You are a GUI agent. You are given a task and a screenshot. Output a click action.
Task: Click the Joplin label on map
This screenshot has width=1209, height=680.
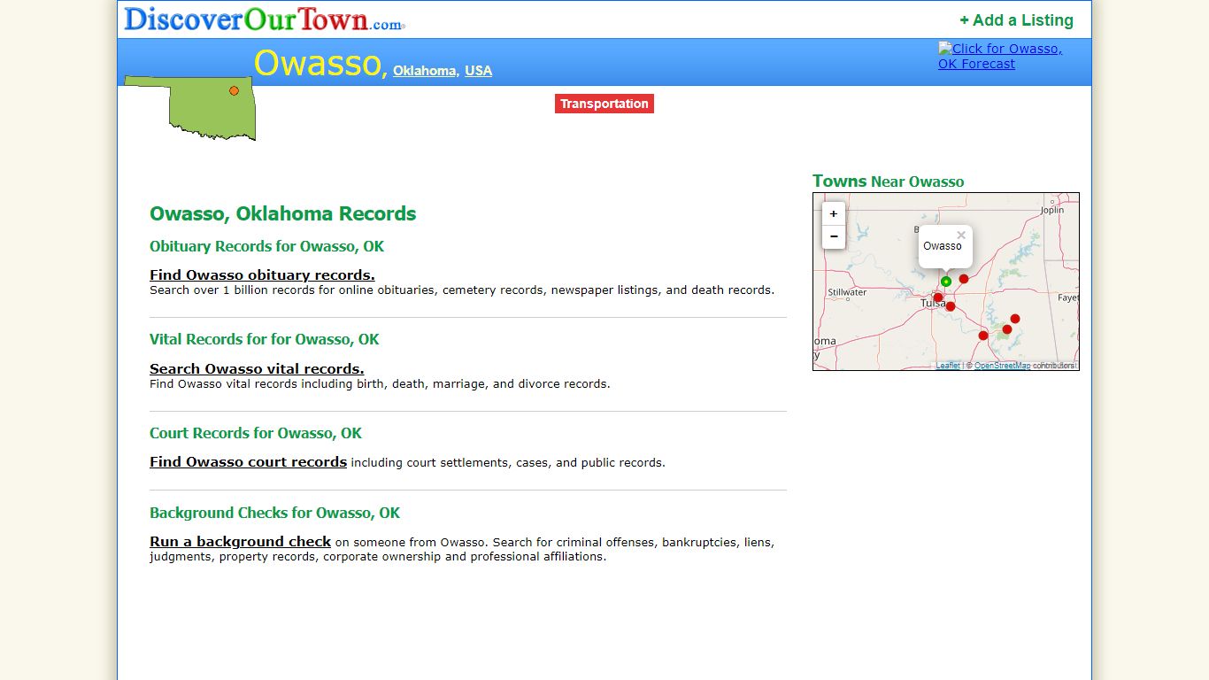(1052, 210)
